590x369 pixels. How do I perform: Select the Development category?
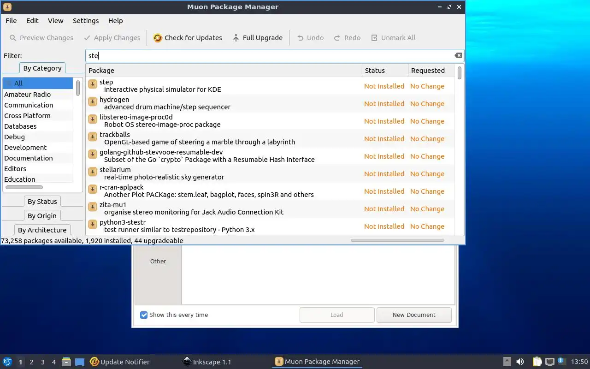[x=38, y=148]
